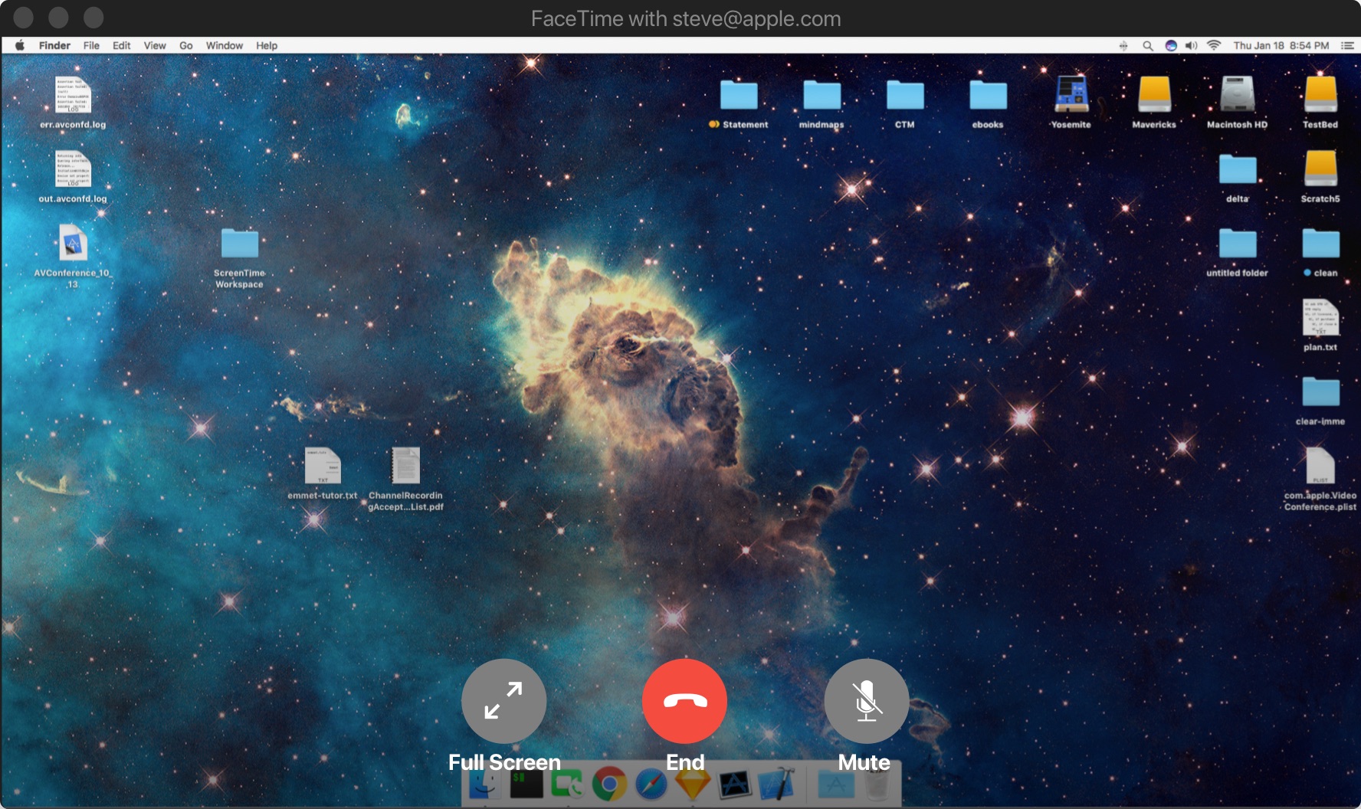Open the Finder menu
Viewport: 1361px width, 809px height.
coord(54,45)
